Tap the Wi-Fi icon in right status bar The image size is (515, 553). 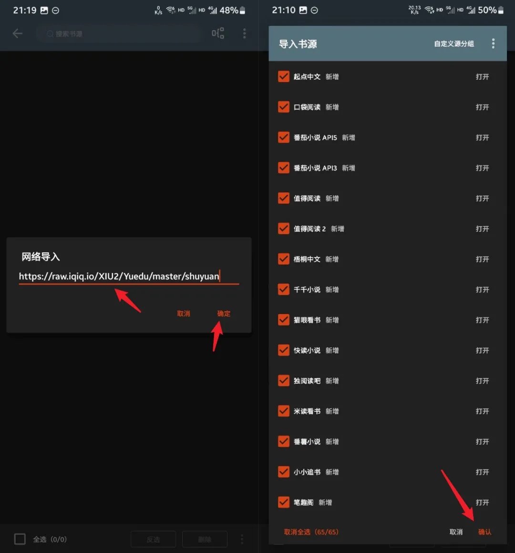click(x=429, y=10)
